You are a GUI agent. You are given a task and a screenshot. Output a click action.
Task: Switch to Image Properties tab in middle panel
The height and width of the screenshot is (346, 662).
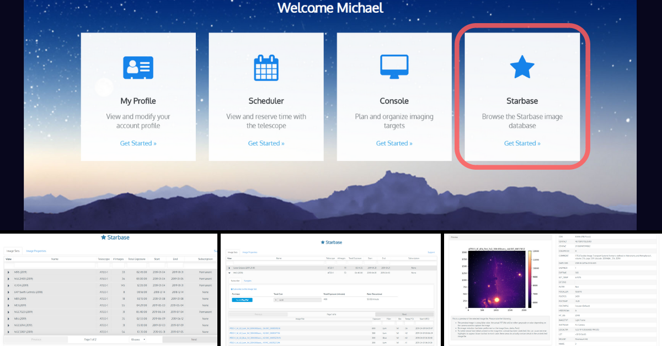click(250, 252)
